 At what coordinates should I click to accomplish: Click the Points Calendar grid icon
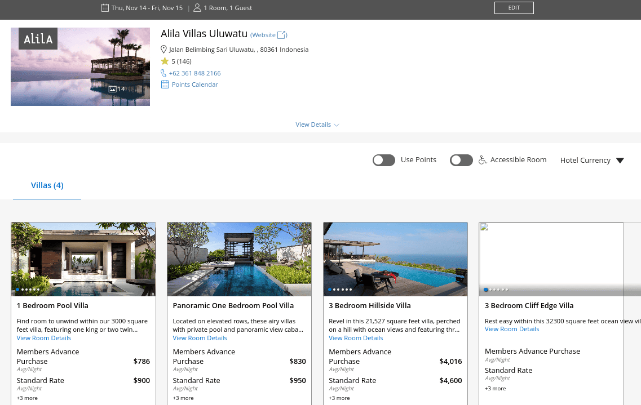point(165,84)
